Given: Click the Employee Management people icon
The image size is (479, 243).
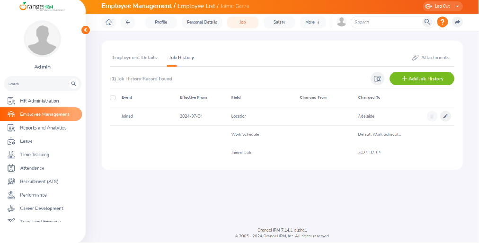Looking at the screenshot, I should (x=11, y=114).
